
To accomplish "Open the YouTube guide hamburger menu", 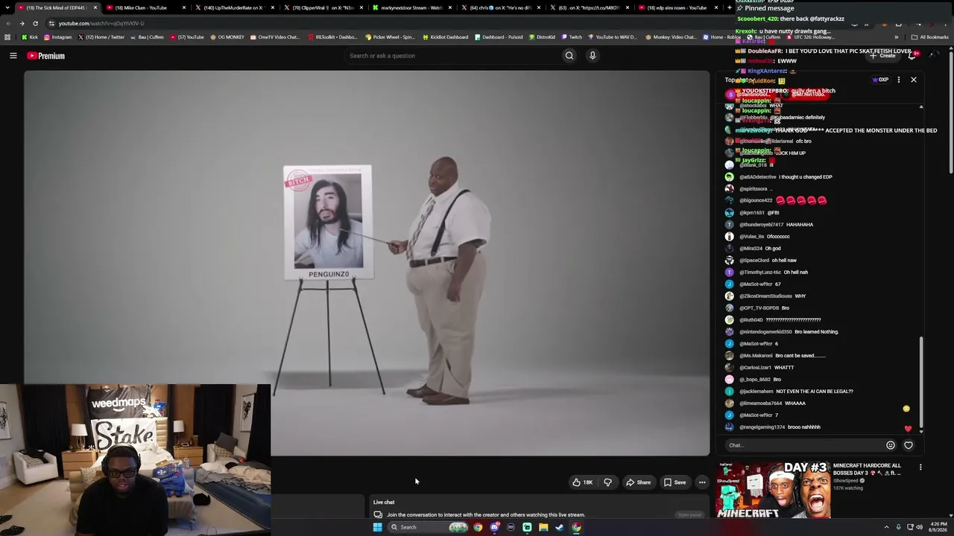I will 13,56.
